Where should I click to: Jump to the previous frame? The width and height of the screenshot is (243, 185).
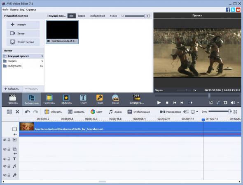pyautogui.click(x=175, y=102)
